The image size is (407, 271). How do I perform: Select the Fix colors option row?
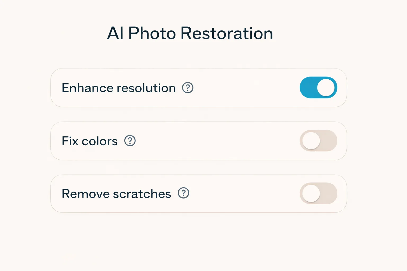click(198, 141)
